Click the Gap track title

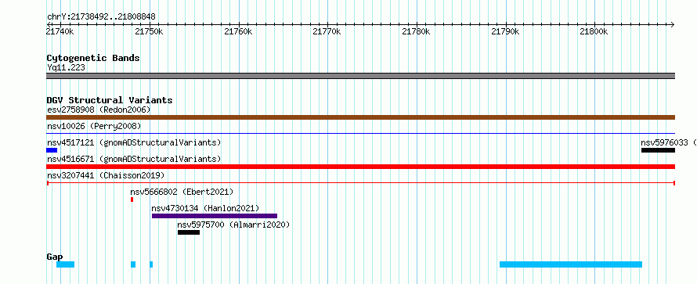point(55,257)
